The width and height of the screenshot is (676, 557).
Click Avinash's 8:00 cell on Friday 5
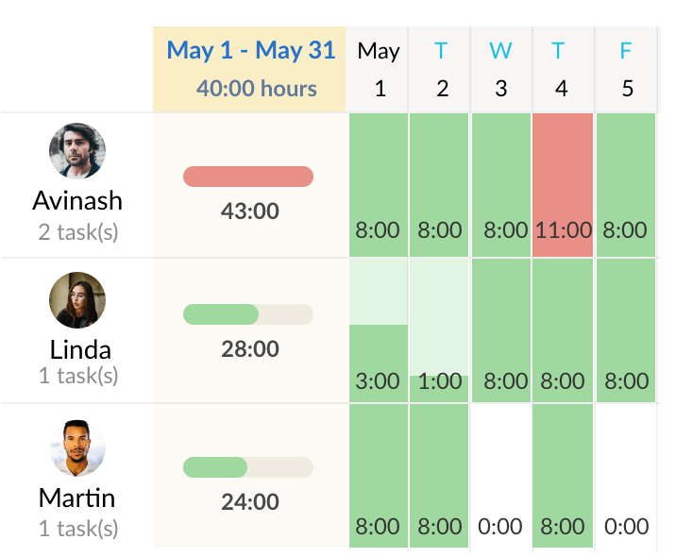[626, 185]
